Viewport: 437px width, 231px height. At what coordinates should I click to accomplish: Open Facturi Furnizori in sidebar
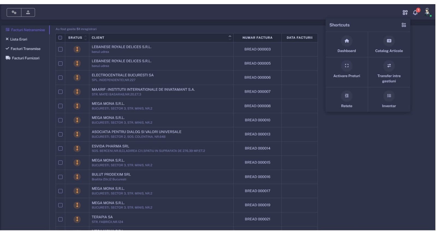point(25,58)
